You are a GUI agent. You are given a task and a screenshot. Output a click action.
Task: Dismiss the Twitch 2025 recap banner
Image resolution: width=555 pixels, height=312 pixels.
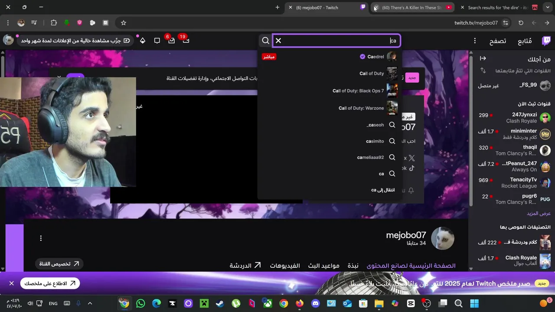12,283
